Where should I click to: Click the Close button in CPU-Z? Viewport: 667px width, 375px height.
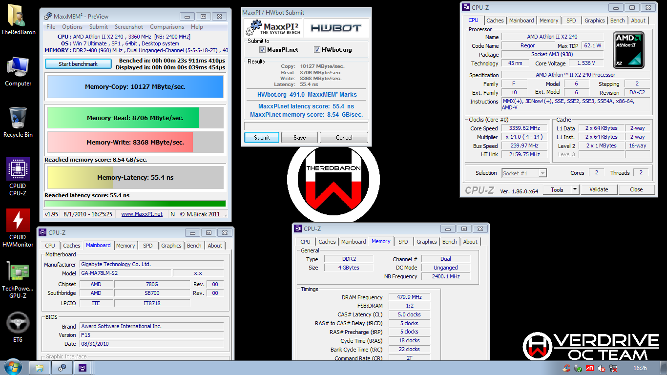tap(636, 189)
